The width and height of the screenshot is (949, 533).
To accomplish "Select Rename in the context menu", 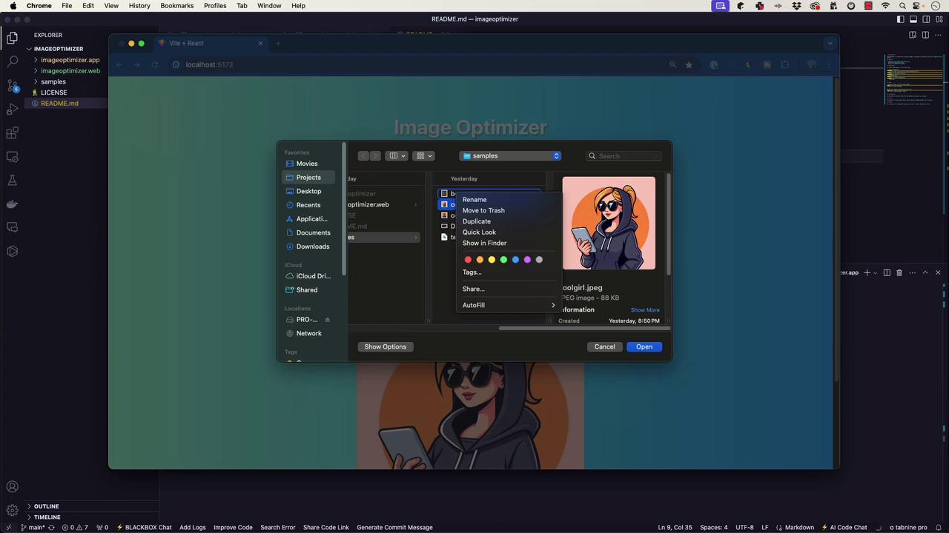I will (474, 200).
